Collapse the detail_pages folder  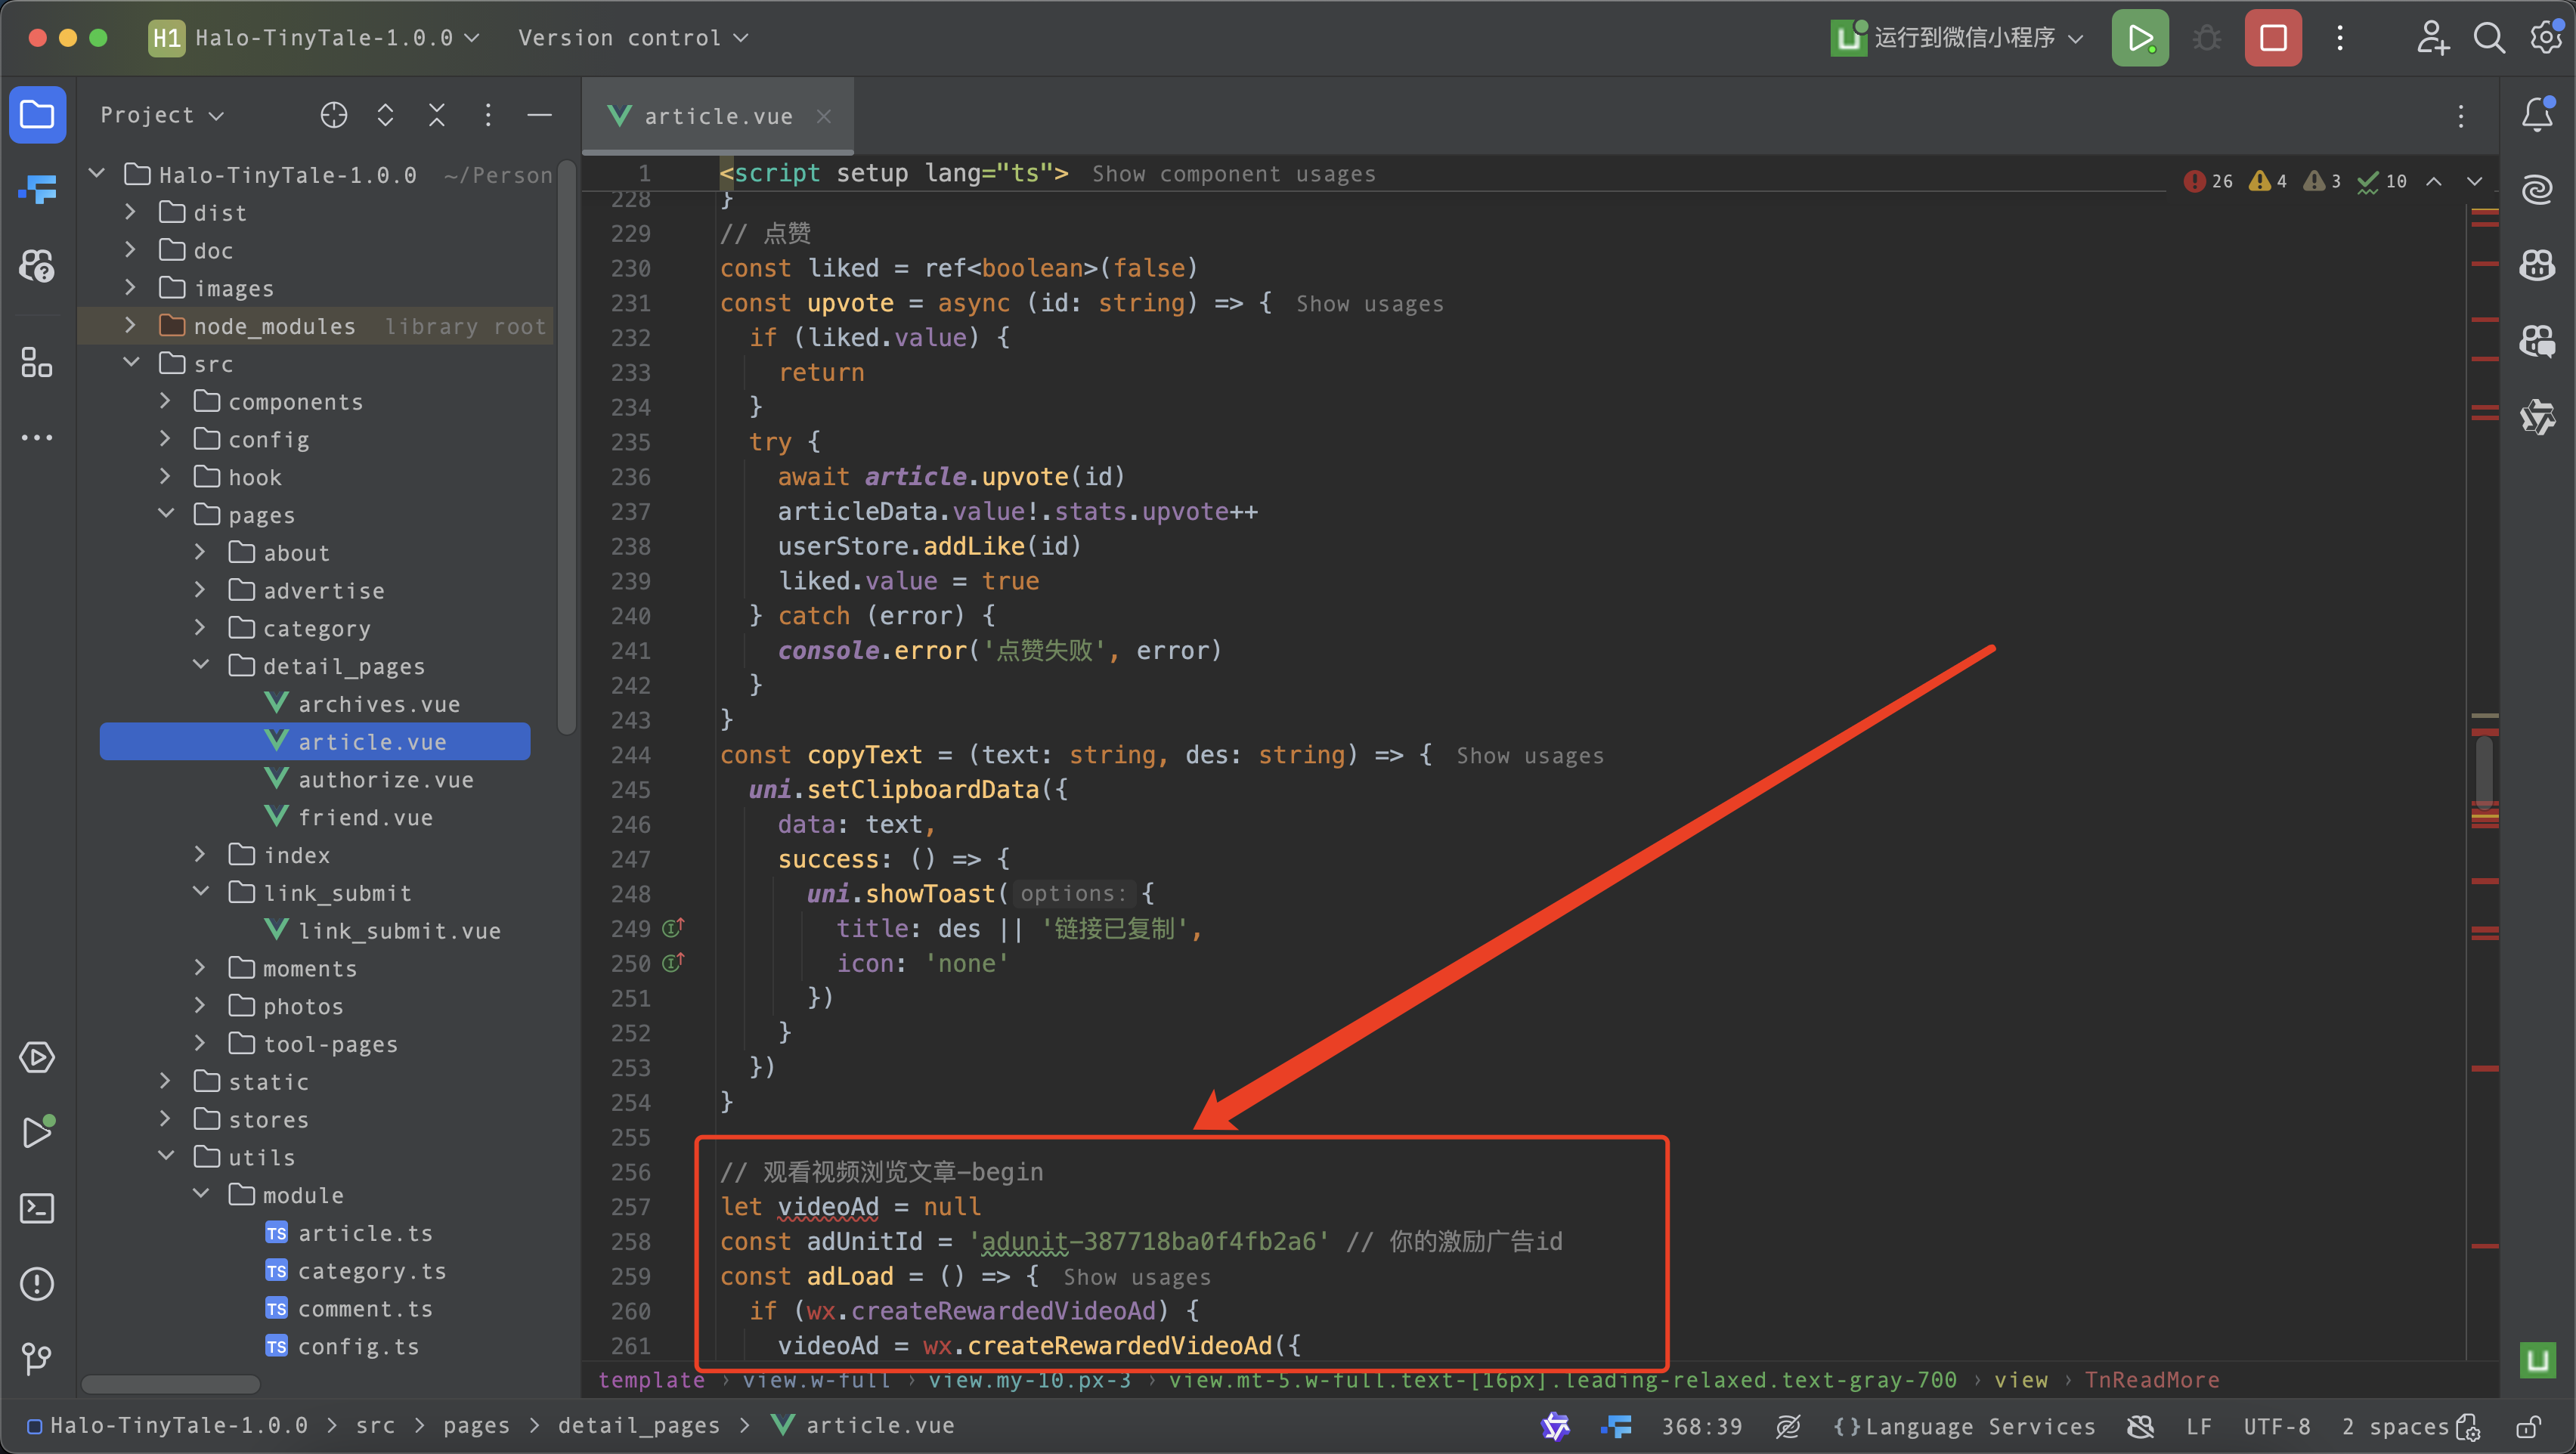point(201,665)
